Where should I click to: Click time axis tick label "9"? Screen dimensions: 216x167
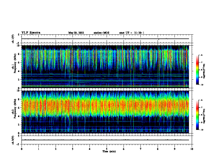click(175, 149)
